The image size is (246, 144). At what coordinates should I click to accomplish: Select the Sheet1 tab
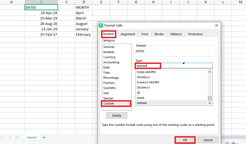coord(32,138)
